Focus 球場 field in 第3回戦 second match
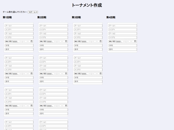 coord(88,78)
